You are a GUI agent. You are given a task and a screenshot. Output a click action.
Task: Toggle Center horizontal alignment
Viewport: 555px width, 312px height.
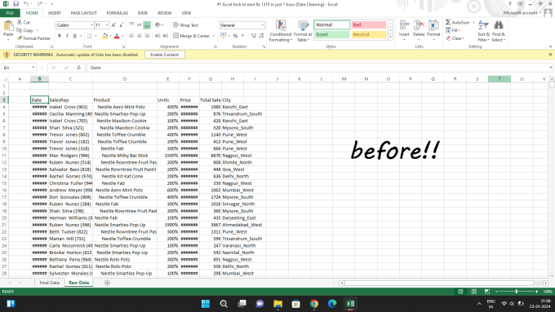[139, 36]
